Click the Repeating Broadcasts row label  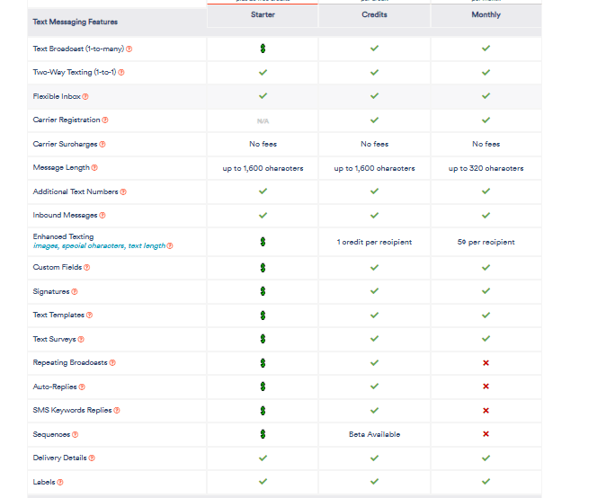pos(70,363)
